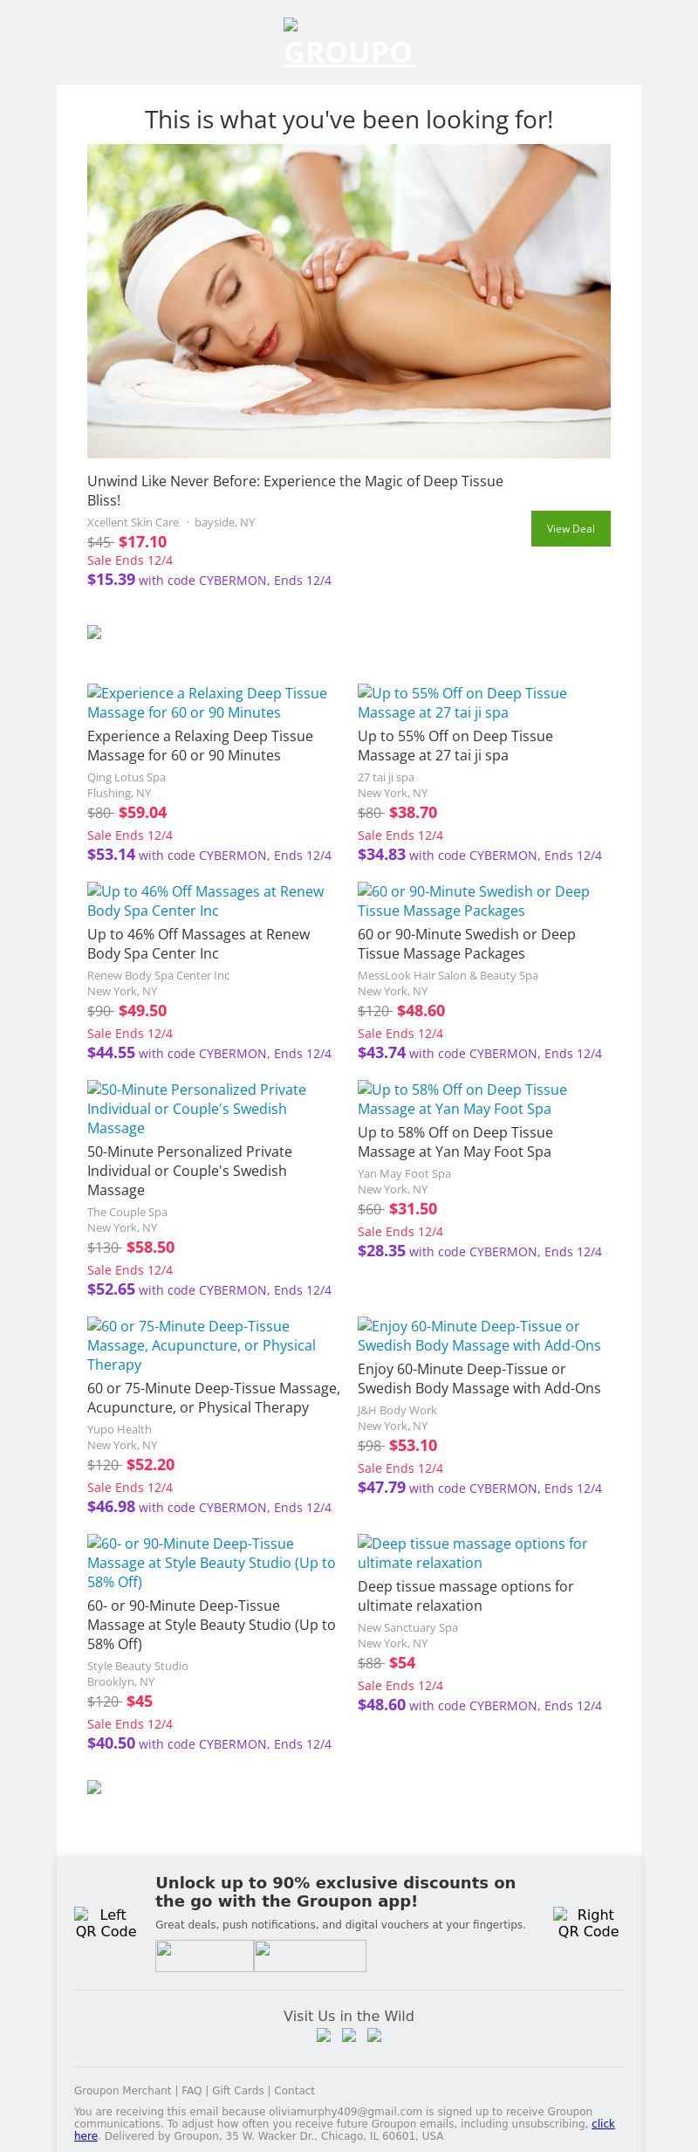Go to Gift Cards in the footer
The image size is (698, 2152).
(x=237, y=2090)
